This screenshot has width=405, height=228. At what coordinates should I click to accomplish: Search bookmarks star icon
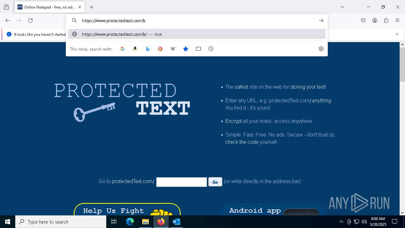tap(186, 49)
